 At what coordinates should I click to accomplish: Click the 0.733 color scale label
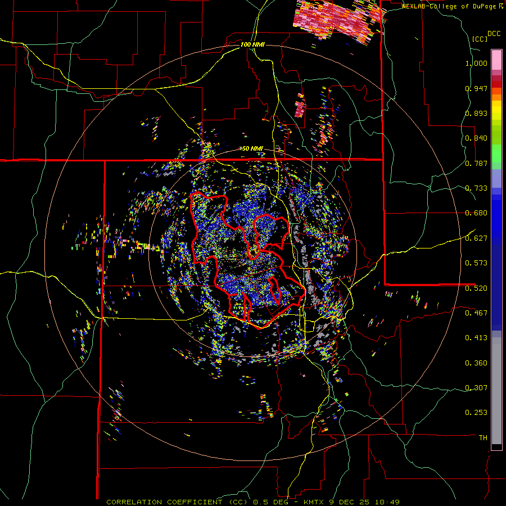pos(476,188)
